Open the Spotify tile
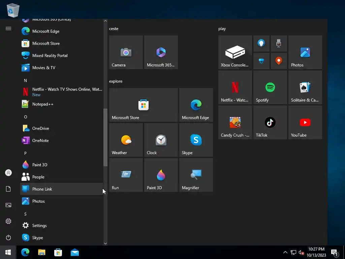This screenshot has width=345, height=259. click(x=270, y=87)
